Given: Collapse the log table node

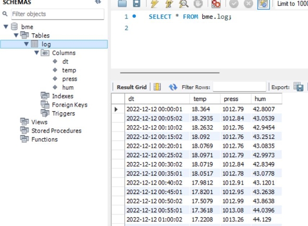Looking at the screenshot, I should (x=26, y=44).
